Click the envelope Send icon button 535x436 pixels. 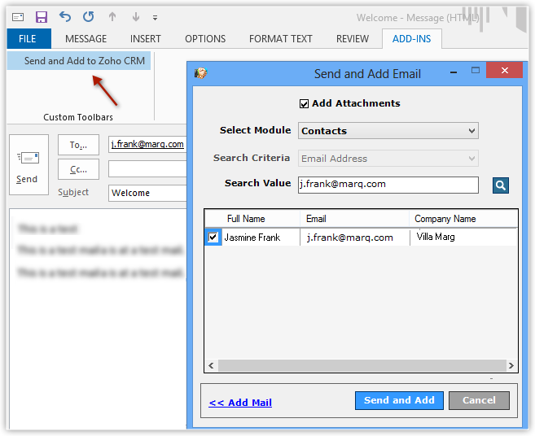point(28,165)
